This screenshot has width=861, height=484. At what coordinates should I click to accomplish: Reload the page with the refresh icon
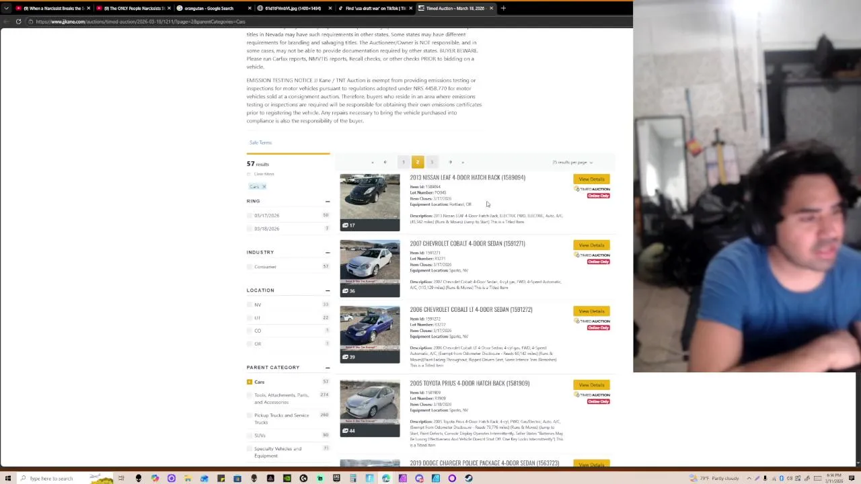click(18, 22)
